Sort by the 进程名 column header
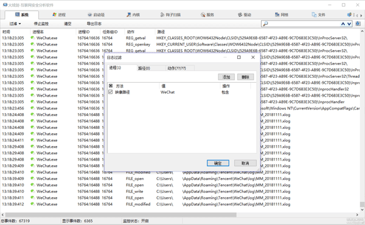Screen dimensions: 365x225 pos(38,32)
